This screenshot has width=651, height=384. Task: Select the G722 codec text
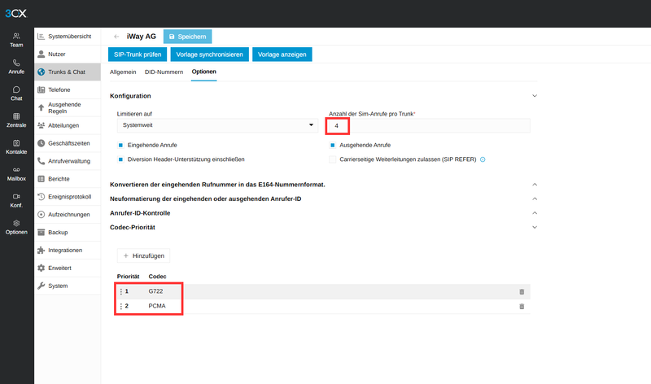155,291
